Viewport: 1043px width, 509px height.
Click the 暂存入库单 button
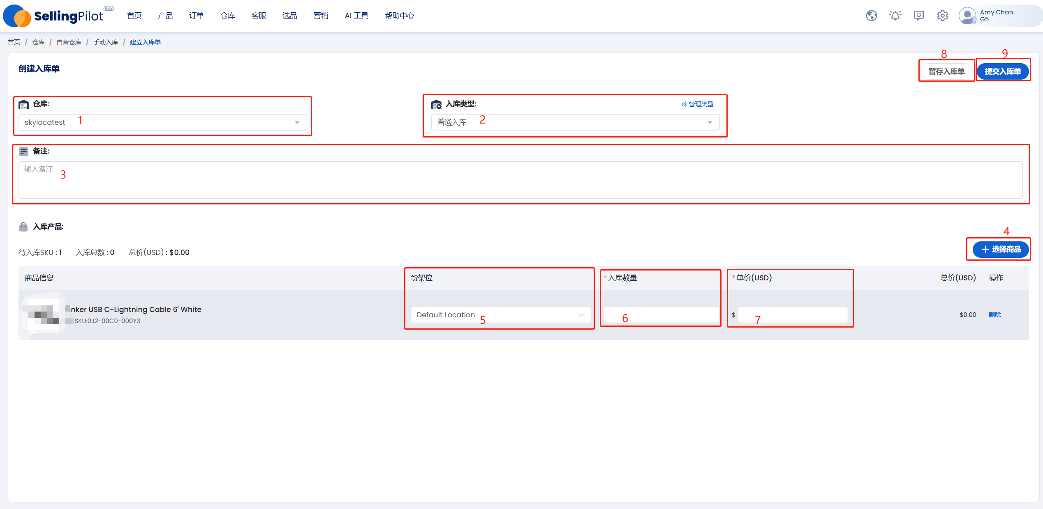[x=946, y=71]
